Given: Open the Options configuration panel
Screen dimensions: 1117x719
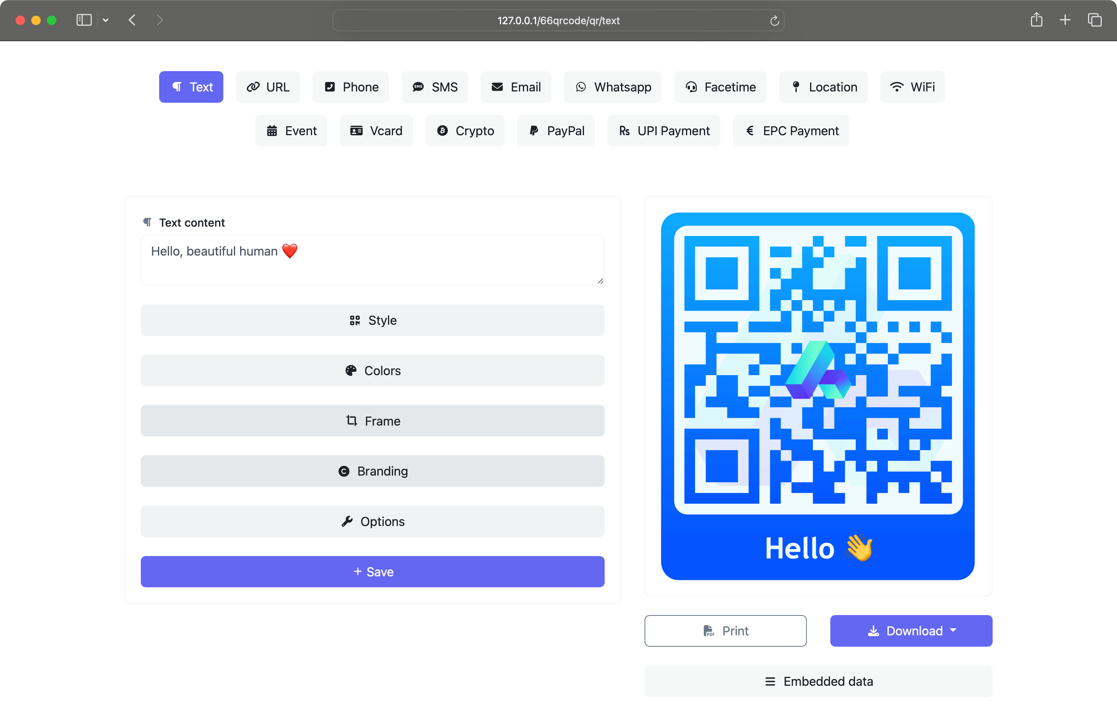Looking at the screenshot, I should 372,521.
